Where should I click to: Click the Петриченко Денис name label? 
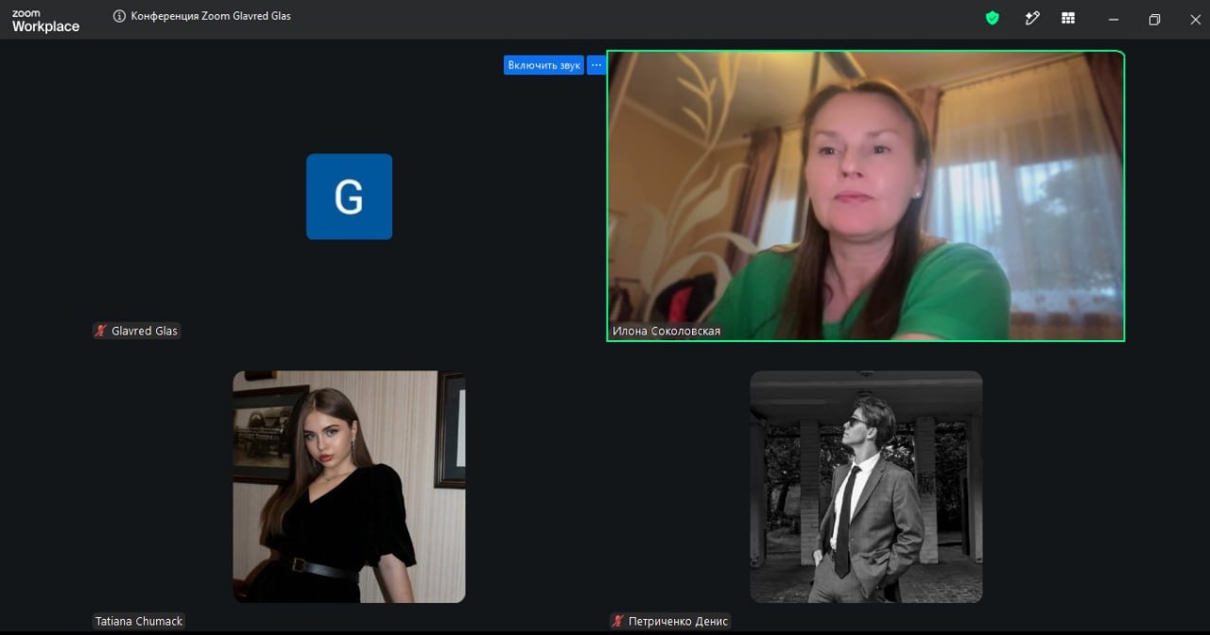click(678, 621)
